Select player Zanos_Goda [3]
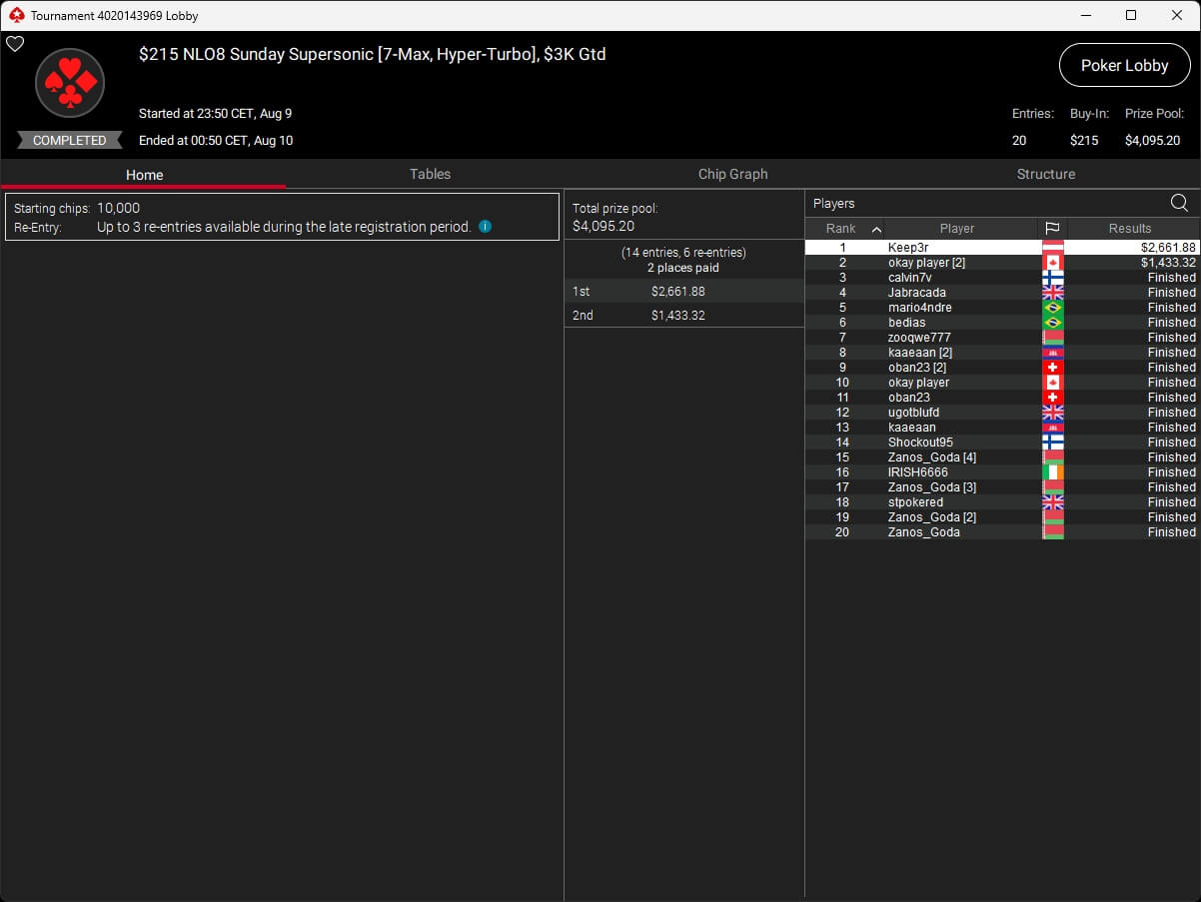The image size is (1201, 902). point(1001,487)
